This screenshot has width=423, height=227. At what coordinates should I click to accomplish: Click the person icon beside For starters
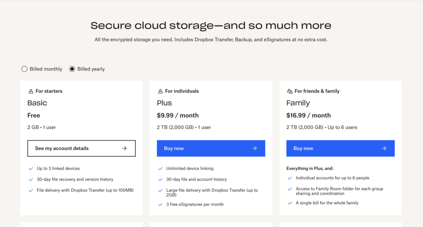click(31, 91)
